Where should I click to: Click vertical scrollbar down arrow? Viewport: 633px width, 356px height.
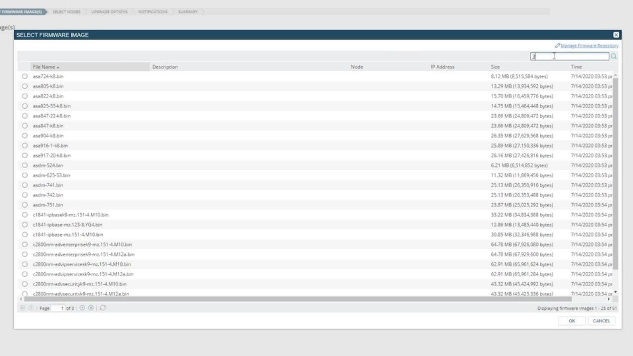click(615, 292)
